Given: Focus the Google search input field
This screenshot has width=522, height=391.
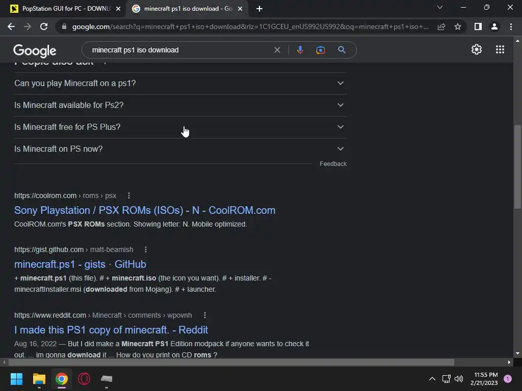Looking at the screenshot, I should tap(180, 50).
